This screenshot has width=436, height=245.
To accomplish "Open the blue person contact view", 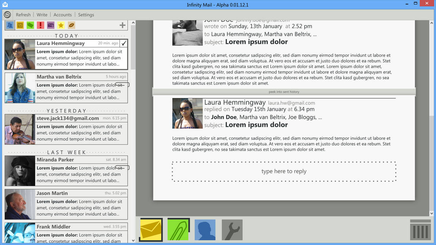I will click(205, 230).
